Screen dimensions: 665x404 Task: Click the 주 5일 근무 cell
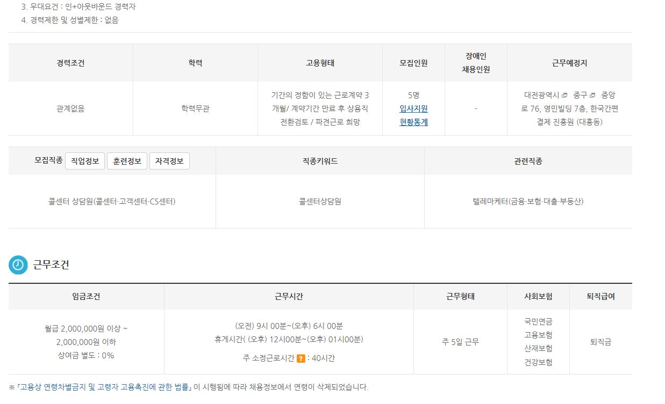tap(460, 342)
